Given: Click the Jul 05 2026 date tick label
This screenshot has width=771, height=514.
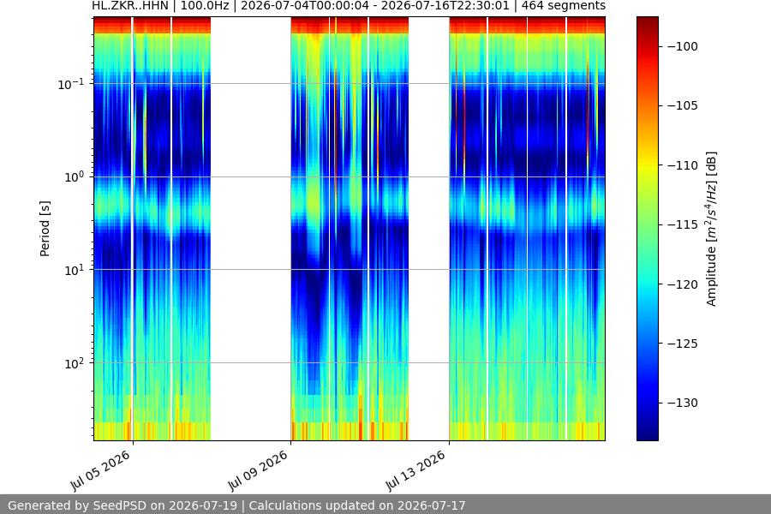Looking at the screenshot, I should [x=101, y=469].
